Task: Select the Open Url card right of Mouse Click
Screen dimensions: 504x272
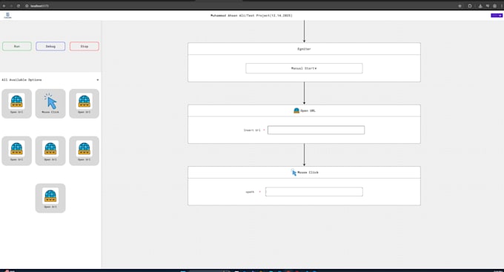Action: click(84, 104)
